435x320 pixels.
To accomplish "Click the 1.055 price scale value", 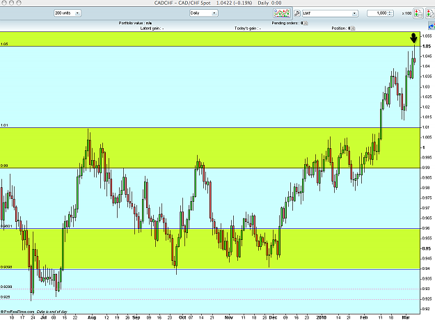I will (x=427, y=35).
